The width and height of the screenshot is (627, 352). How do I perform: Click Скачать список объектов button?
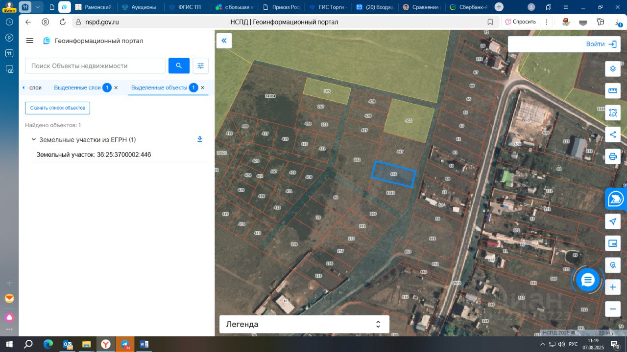click(58, 108)
